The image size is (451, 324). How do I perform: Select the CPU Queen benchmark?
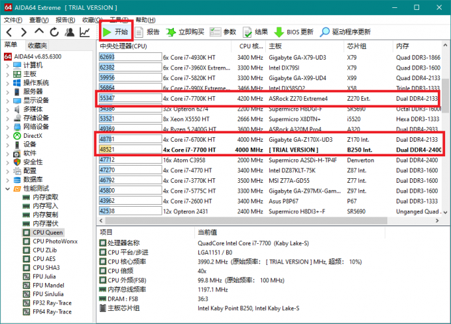pos(43,233)
